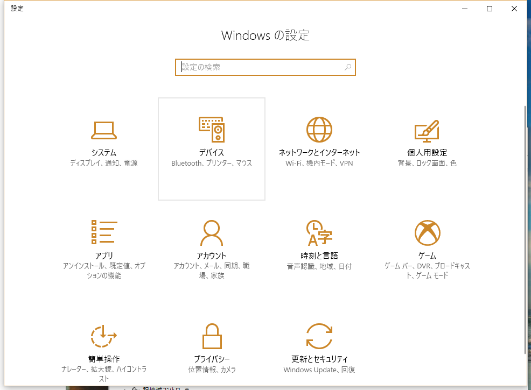Open the デバイス keyboard and speaker icon
The image size is (531, 390).
(x=212, y=130)
